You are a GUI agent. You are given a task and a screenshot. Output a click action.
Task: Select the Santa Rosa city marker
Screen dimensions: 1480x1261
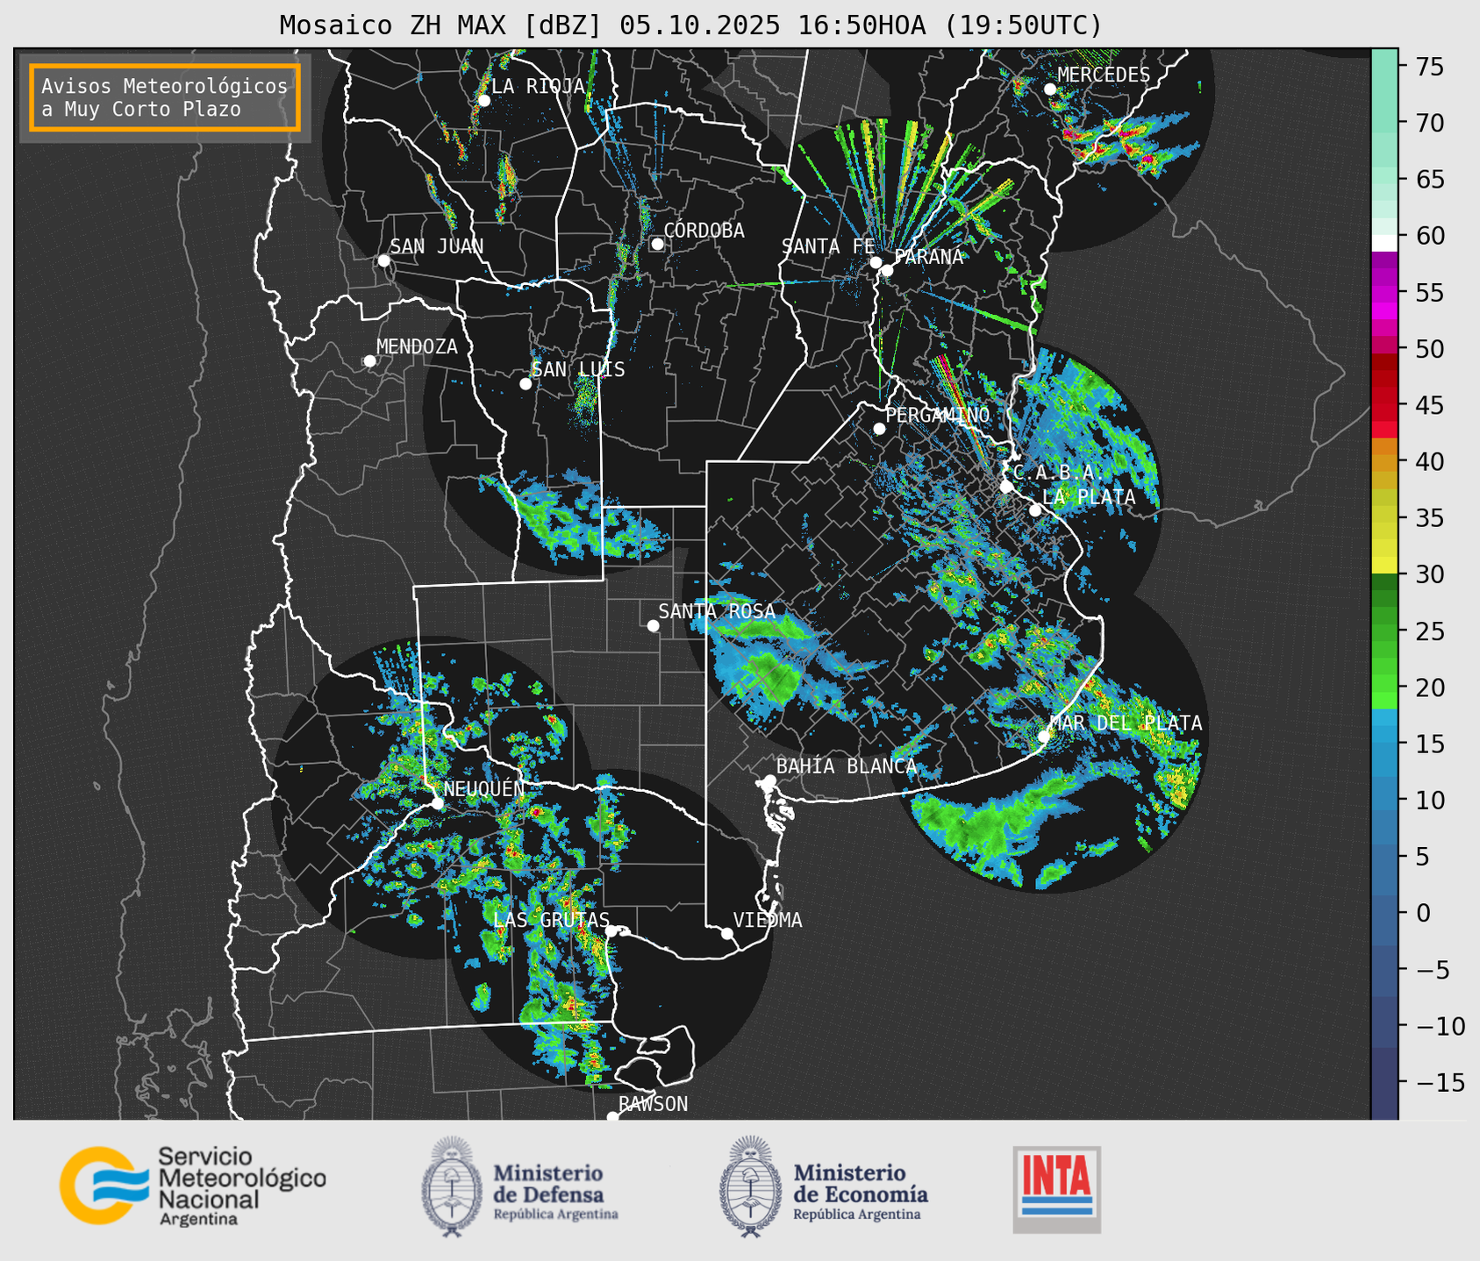point(653,625)
